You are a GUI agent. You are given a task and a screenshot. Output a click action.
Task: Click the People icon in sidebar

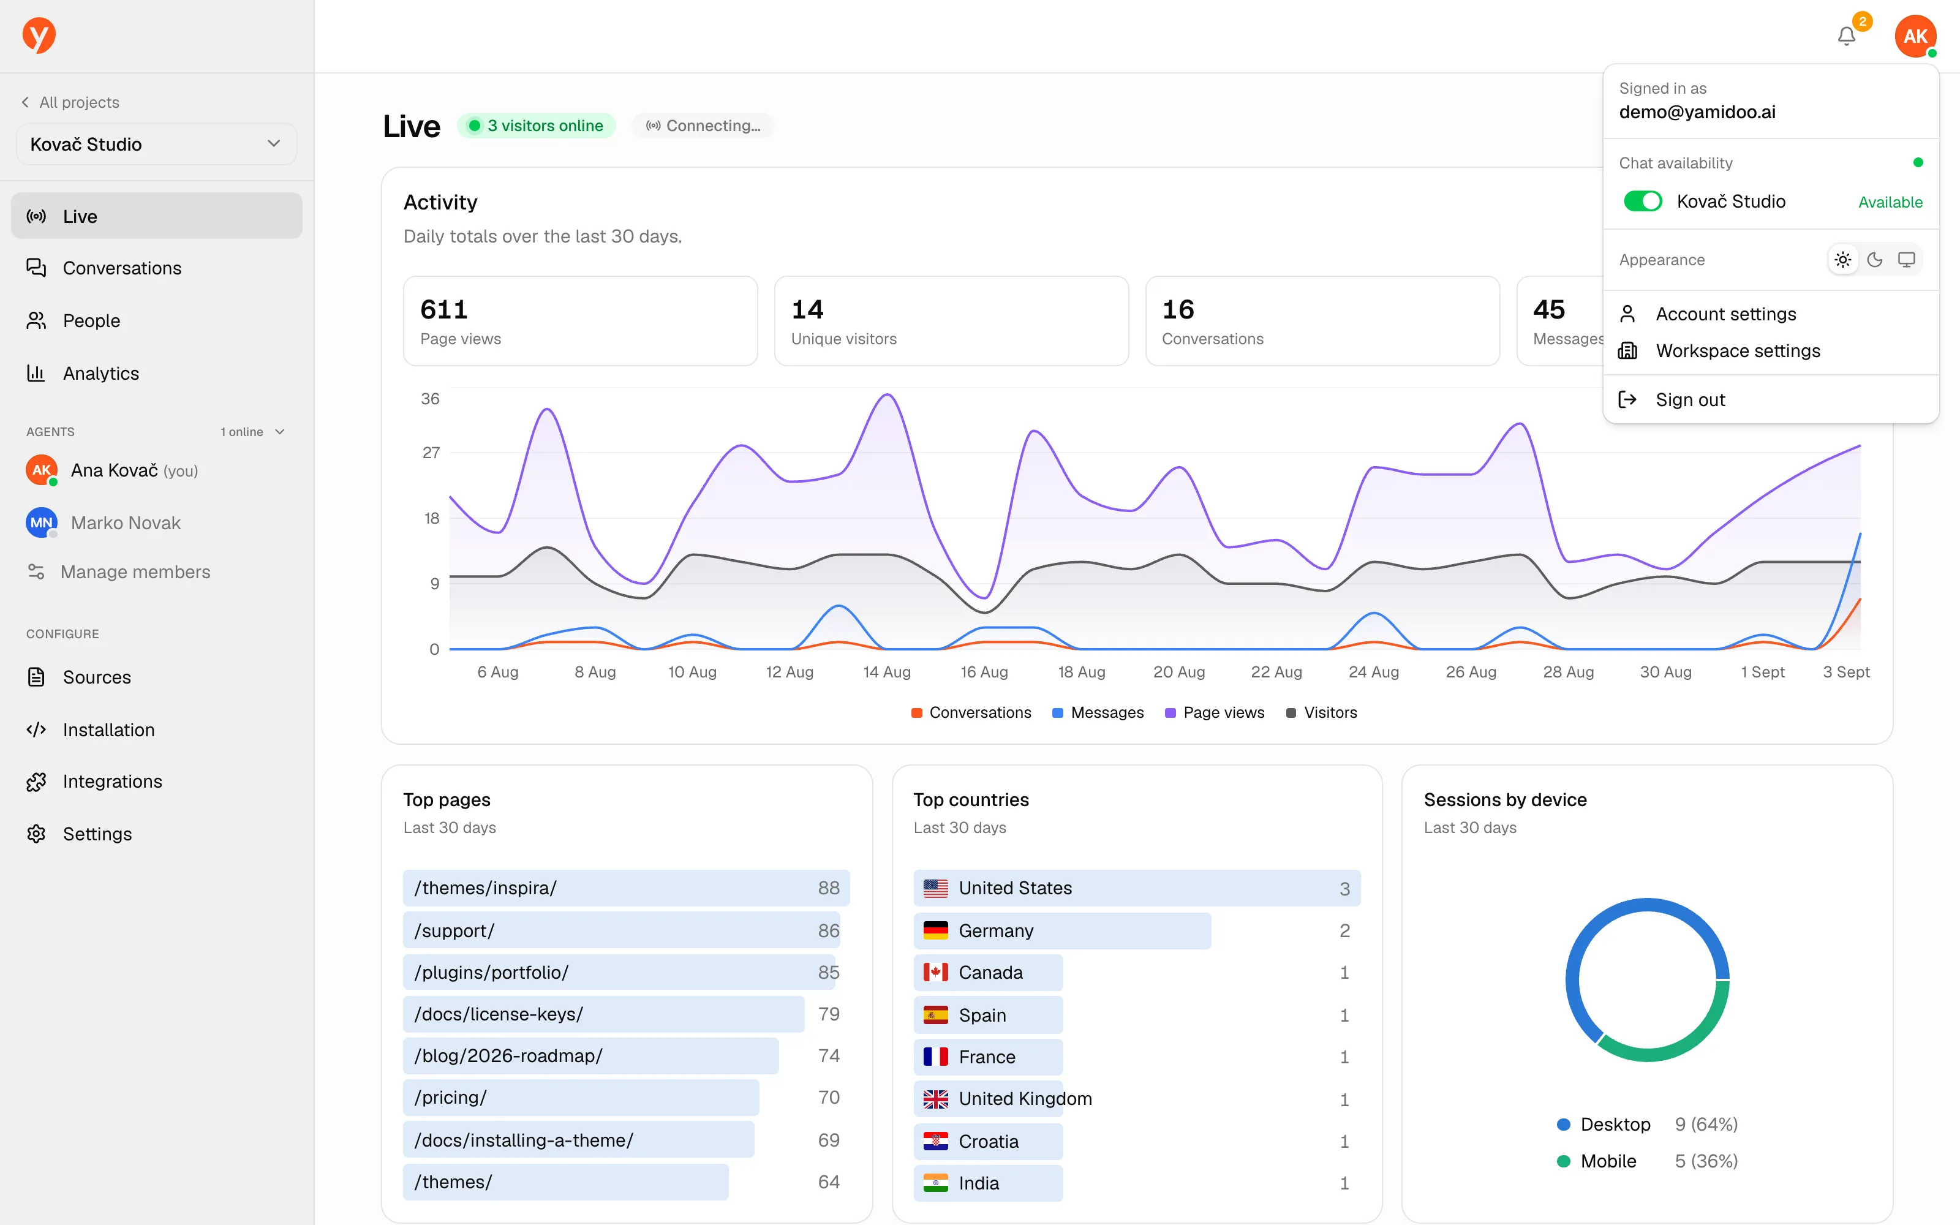pyautogui.click(x=37, y=321)
